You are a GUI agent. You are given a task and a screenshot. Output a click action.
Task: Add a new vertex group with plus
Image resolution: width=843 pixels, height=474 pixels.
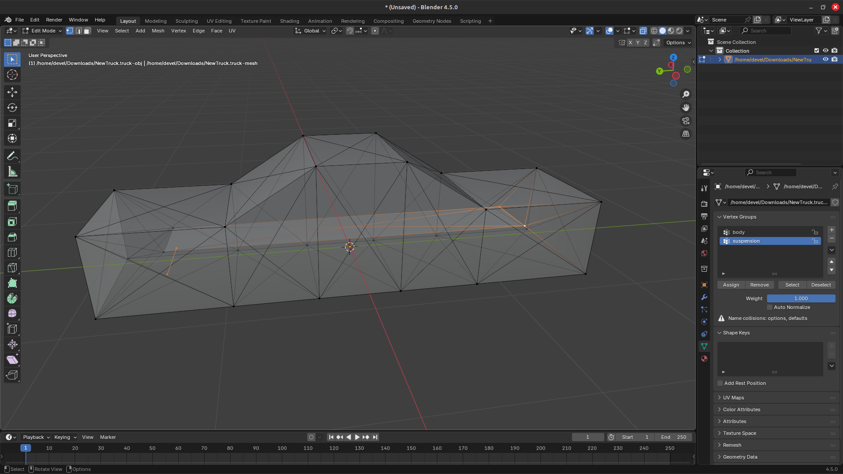[832, 230]
